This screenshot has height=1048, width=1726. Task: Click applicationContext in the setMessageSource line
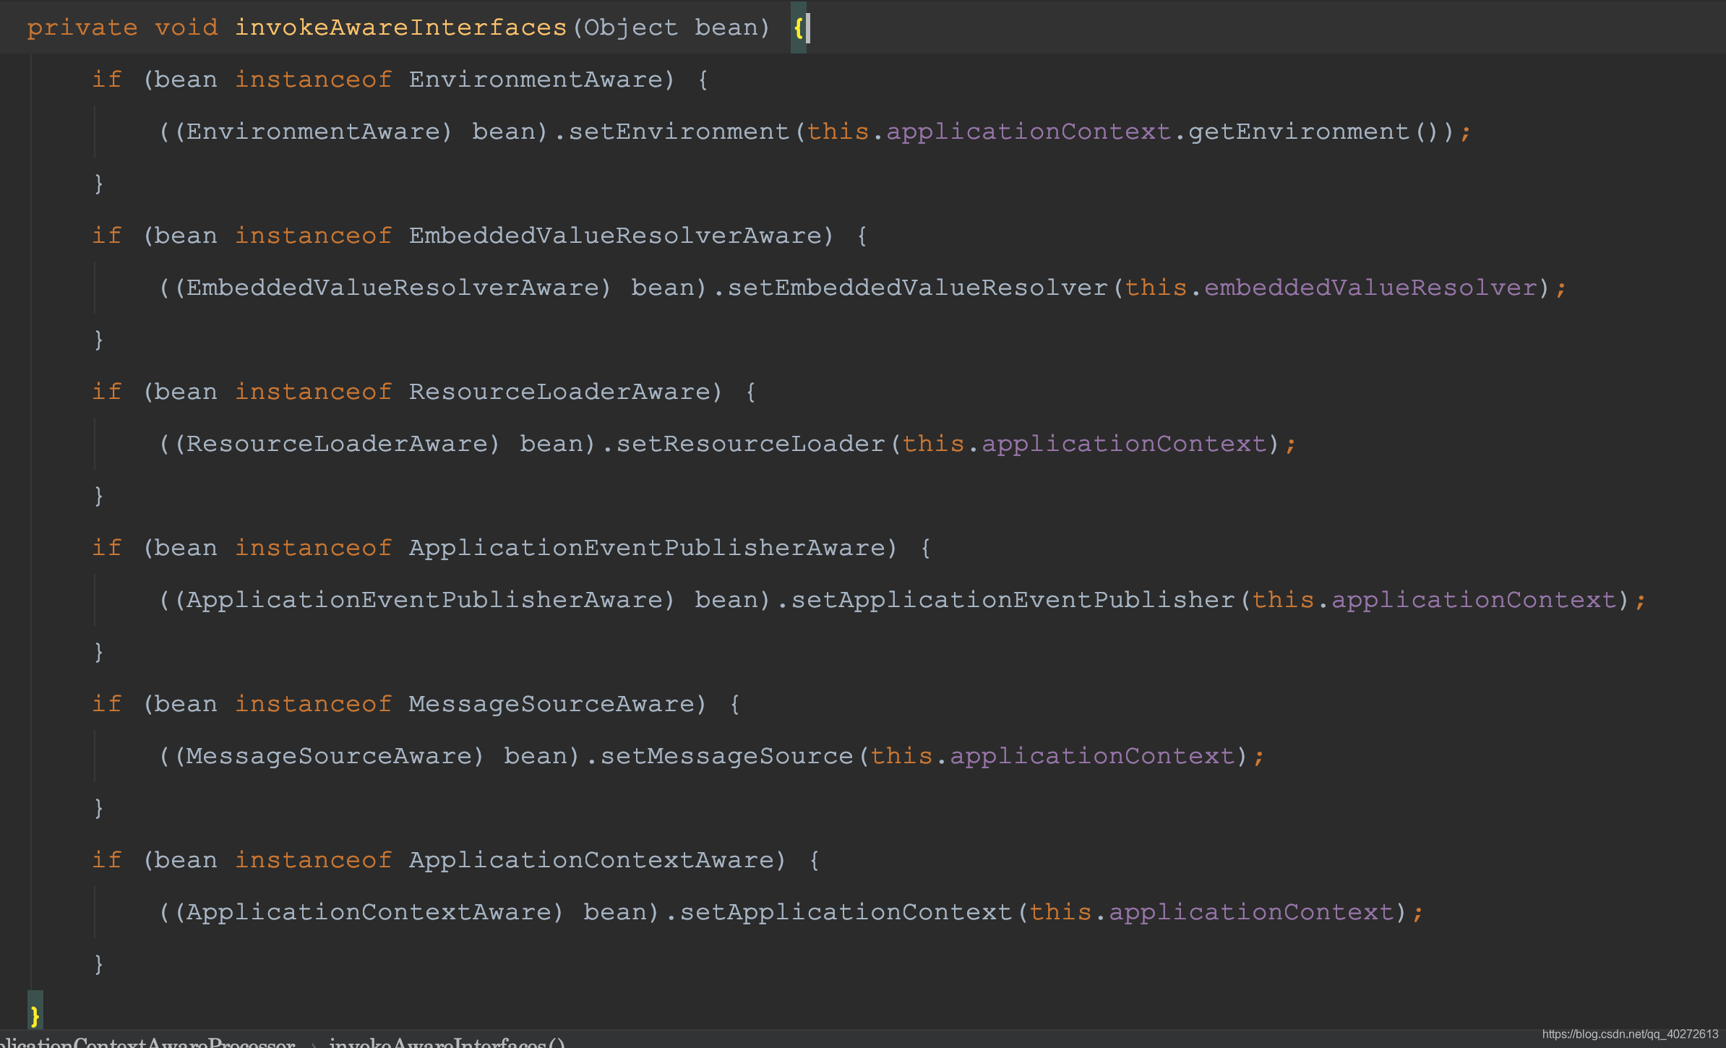click(1092, 756)
